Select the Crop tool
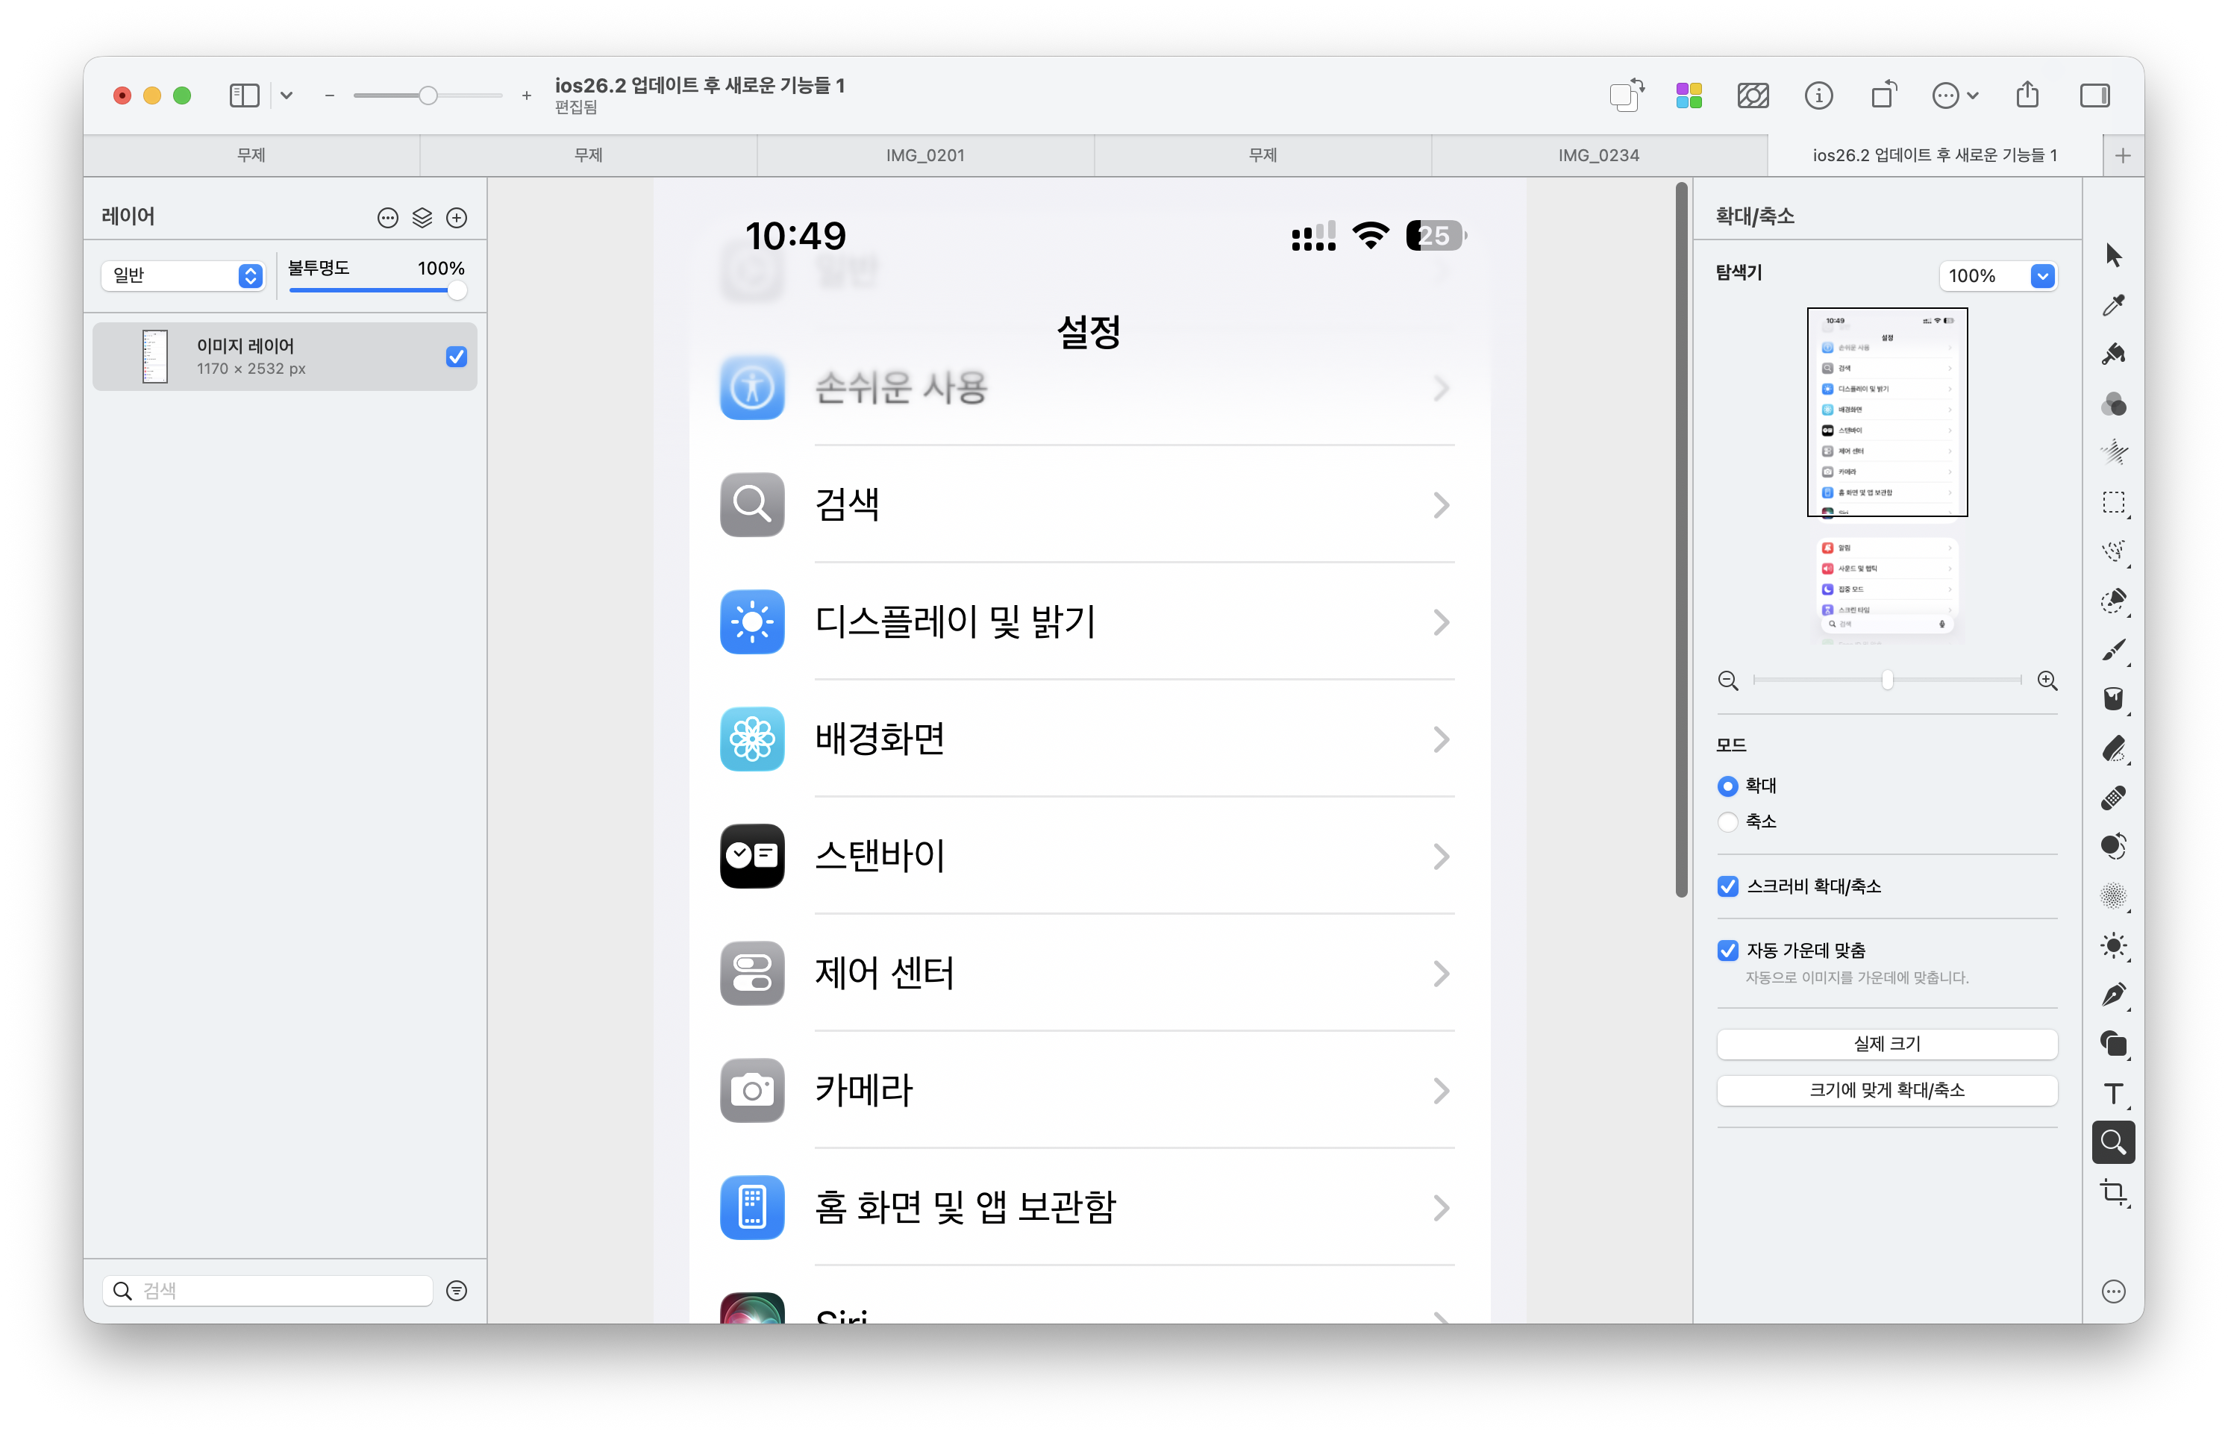 tap(2114, 1192)
